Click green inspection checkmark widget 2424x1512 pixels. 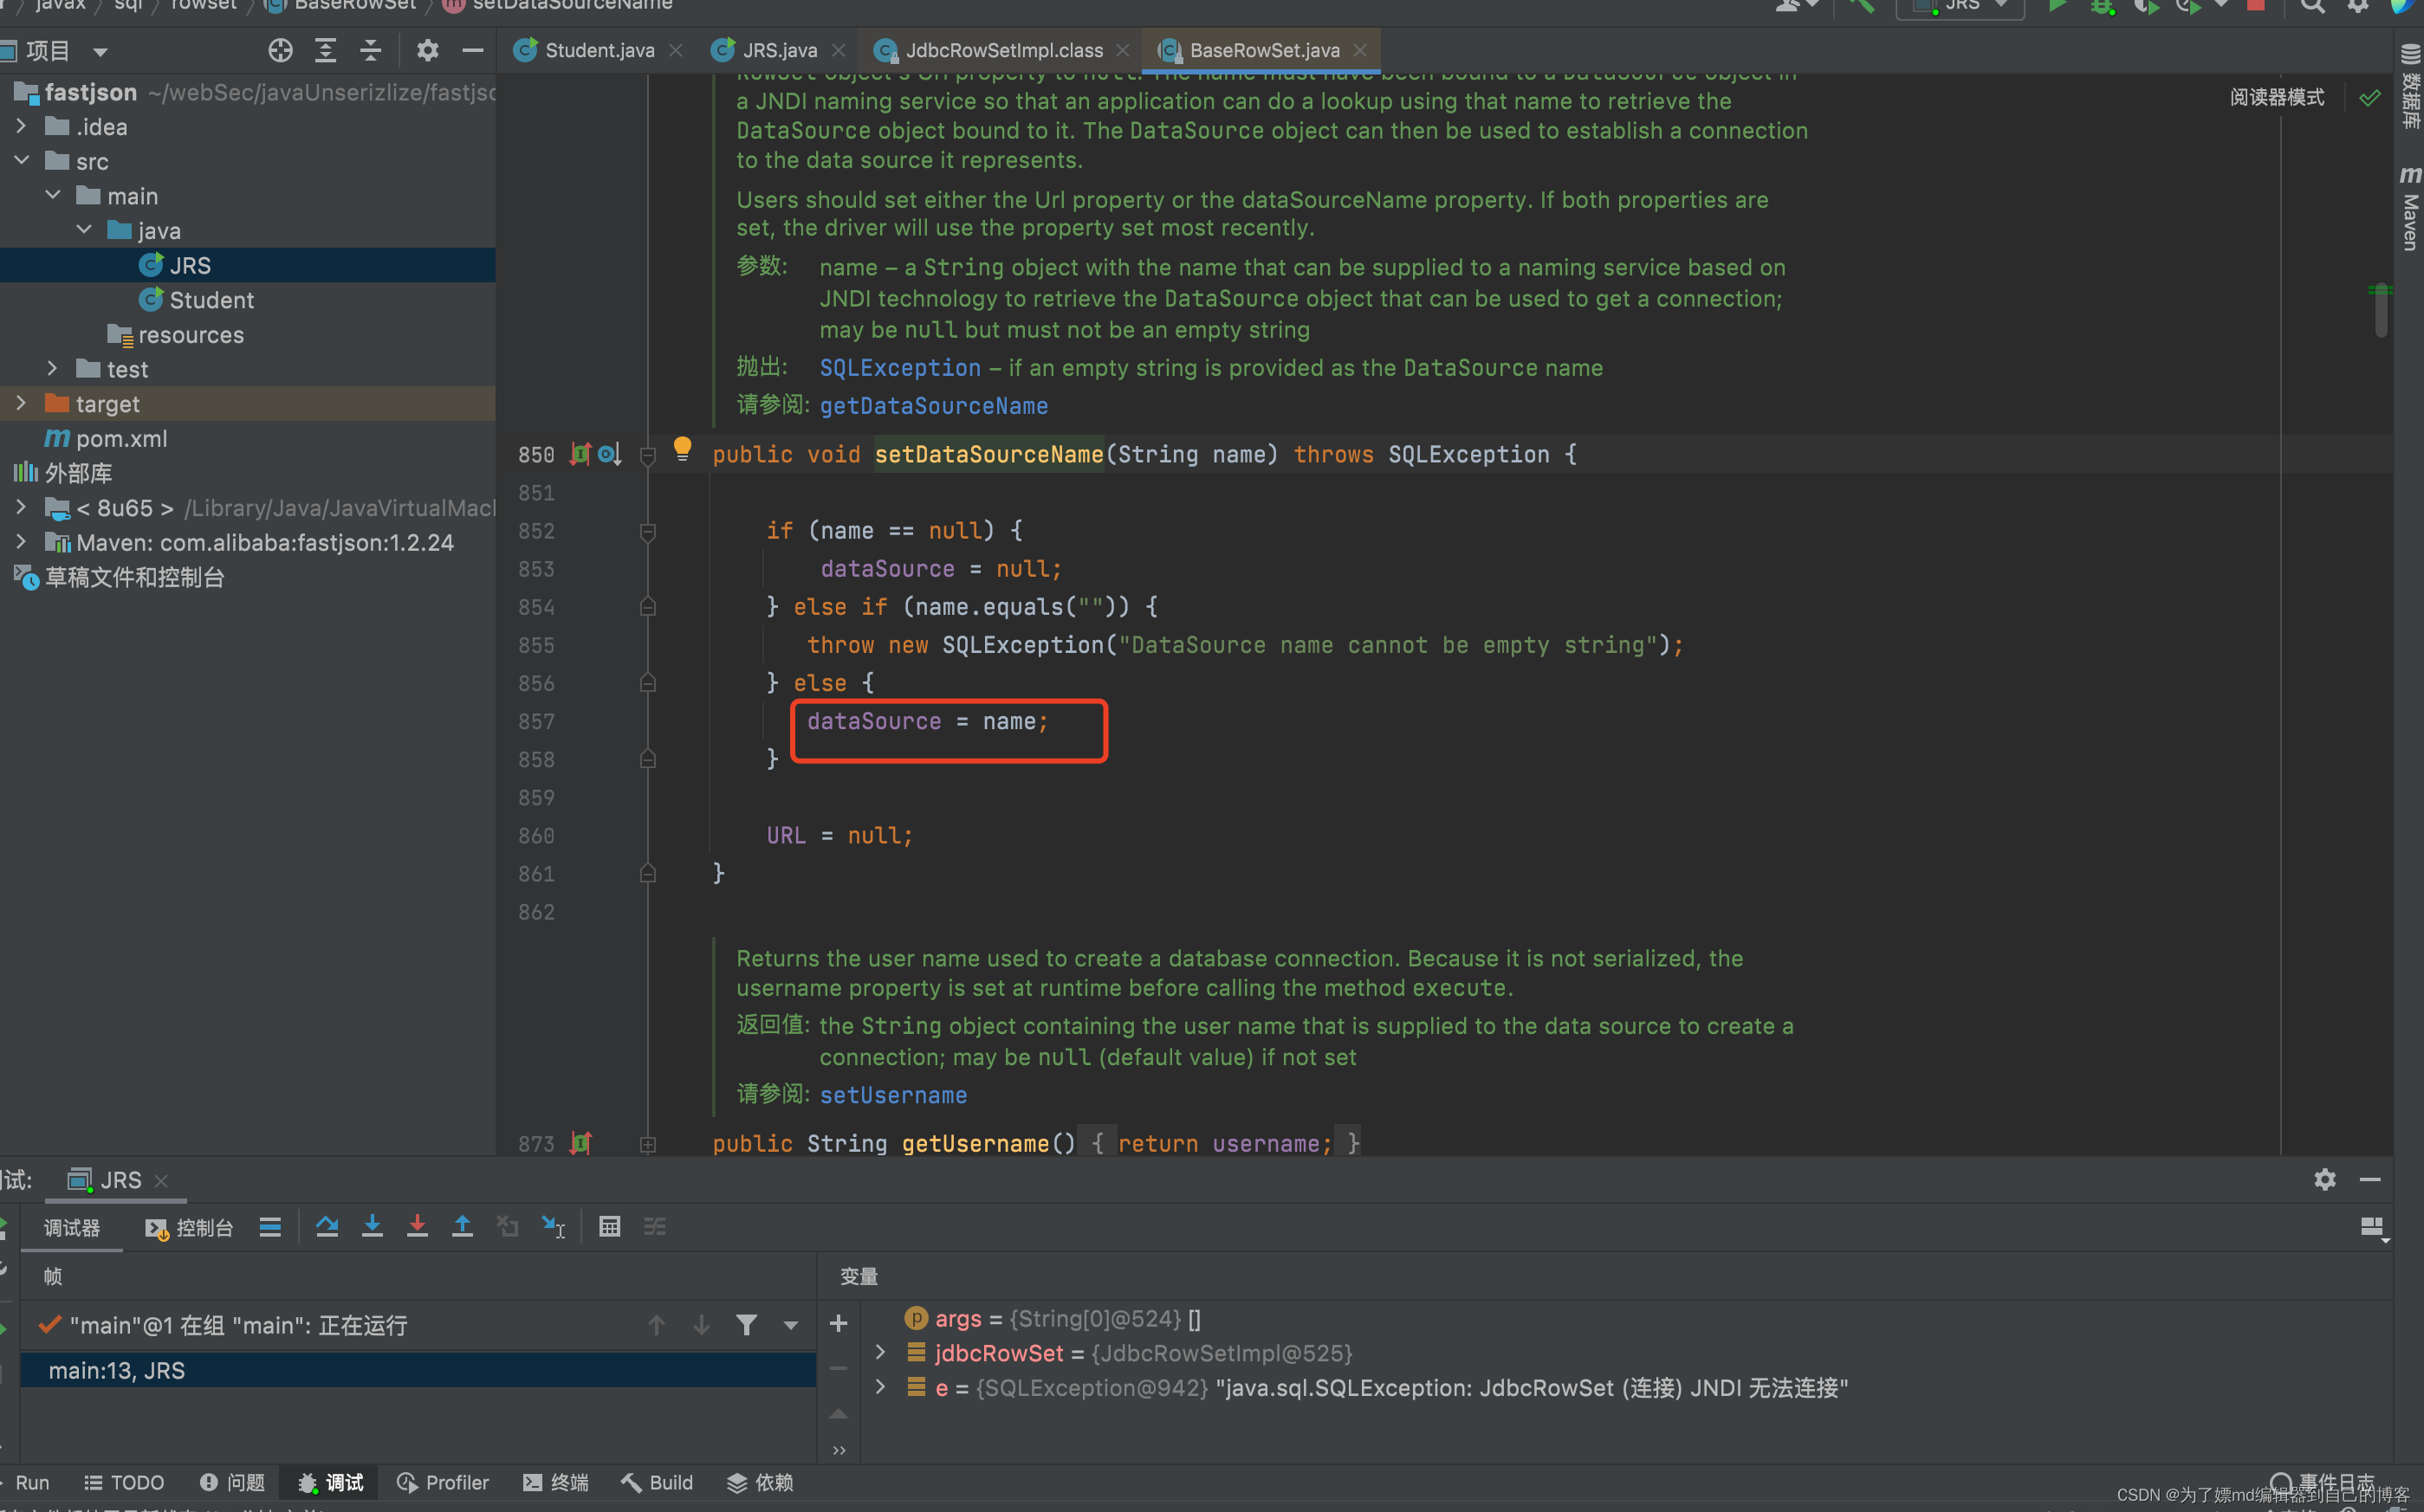pos(2370,97)
